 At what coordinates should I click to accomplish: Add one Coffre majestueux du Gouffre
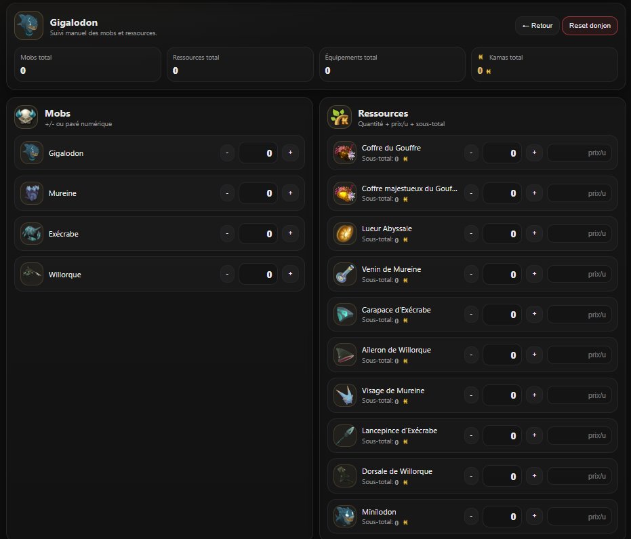pyautogui.click(x=534, y=193)
